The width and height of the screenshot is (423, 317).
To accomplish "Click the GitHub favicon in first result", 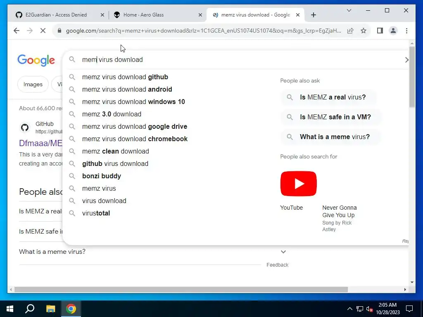I will point(25,128).
